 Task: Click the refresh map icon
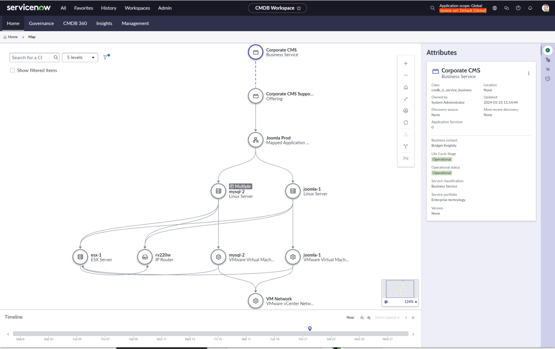tap(406, 123)
